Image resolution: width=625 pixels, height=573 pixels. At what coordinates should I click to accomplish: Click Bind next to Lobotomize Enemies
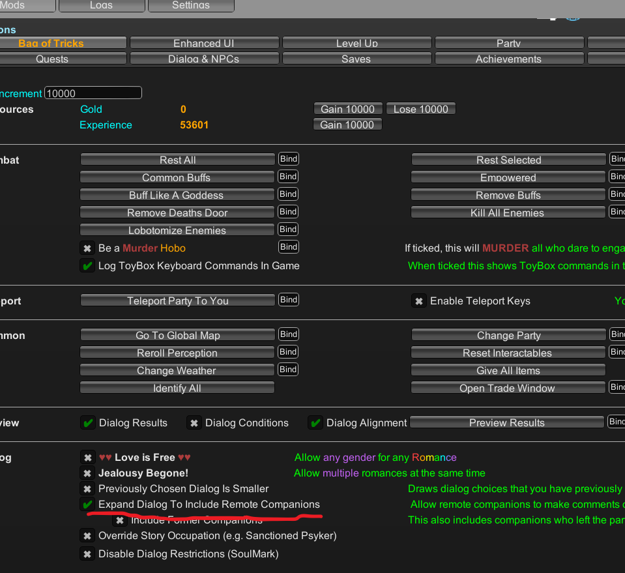point(288,229)
